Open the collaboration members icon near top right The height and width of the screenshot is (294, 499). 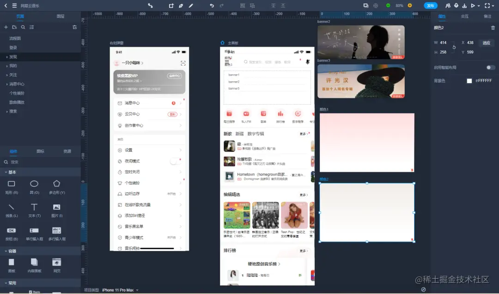[447, 6]
